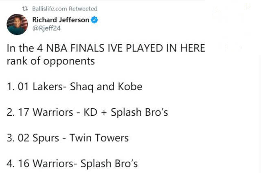Click "Splash Bro's" in the fourth ranking
The width and height of the screenshot is (261, 173).
point(109,163)
